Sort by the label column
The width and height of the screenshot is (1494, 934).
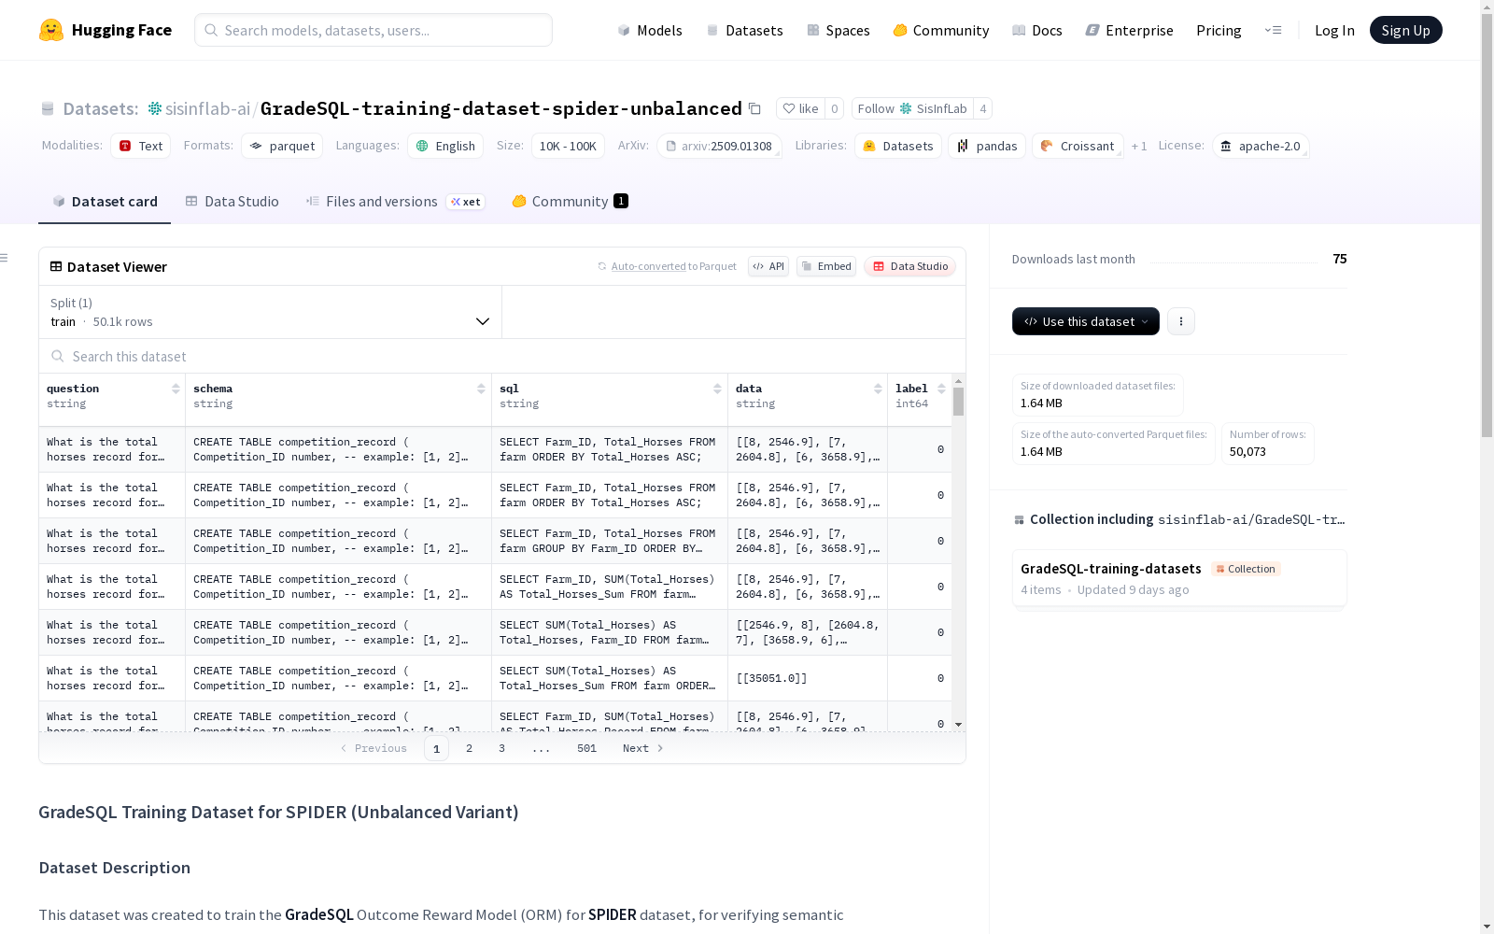941,389
